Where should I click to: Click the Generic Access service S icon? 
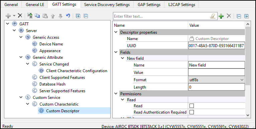click(x=28, y=37)
